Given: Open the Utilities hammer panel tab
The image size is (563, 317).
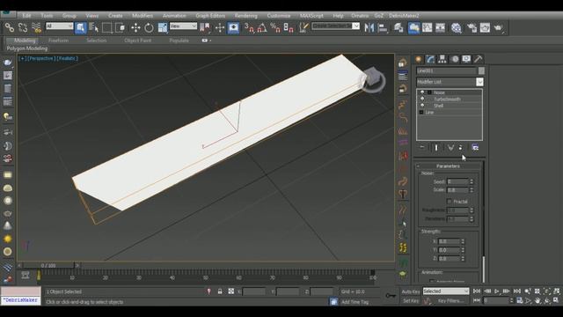Looking at the screenshot, I should [x=479, y=59].
